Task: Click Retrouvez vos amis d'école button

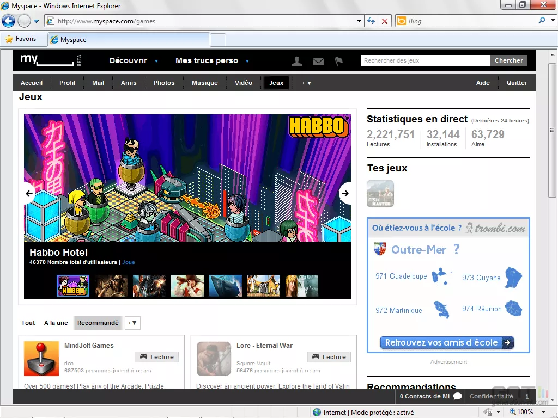Action: click(x=447, y=343)
